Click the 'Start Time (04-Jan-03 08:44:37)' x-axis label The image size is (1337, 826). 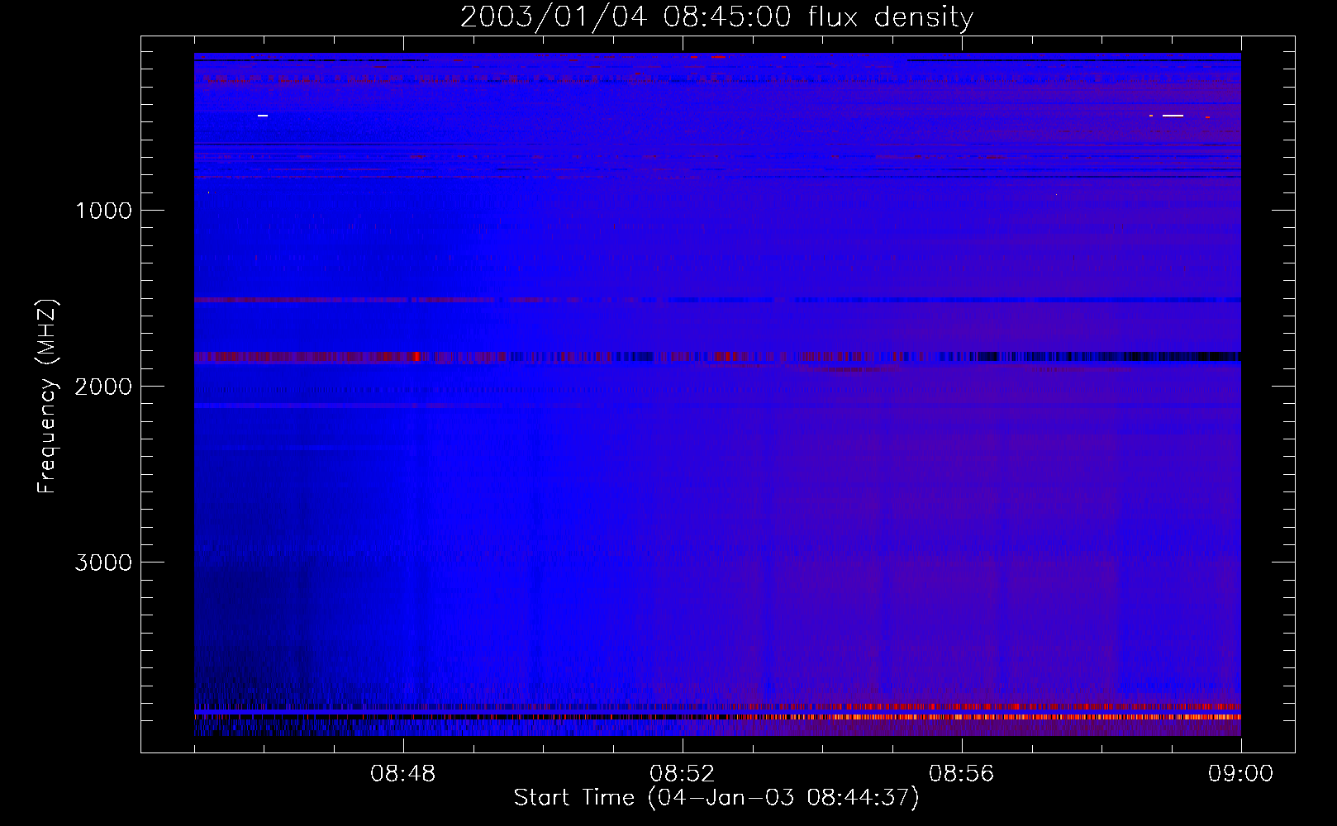(716, 798)
